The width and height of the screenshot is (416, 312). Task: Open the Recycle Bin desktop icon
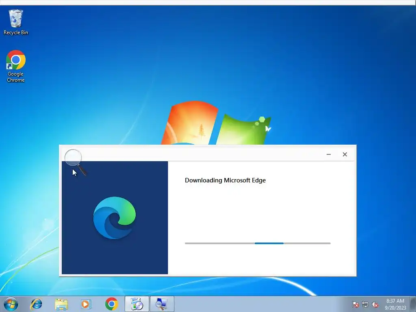point(16,22)
